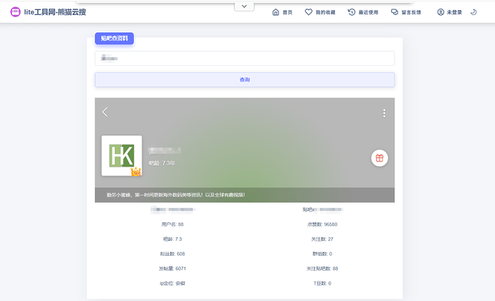The image size is (495, 301).
Task: Click the 关注贴吧数 88 stat
Action: pos(321,268)
